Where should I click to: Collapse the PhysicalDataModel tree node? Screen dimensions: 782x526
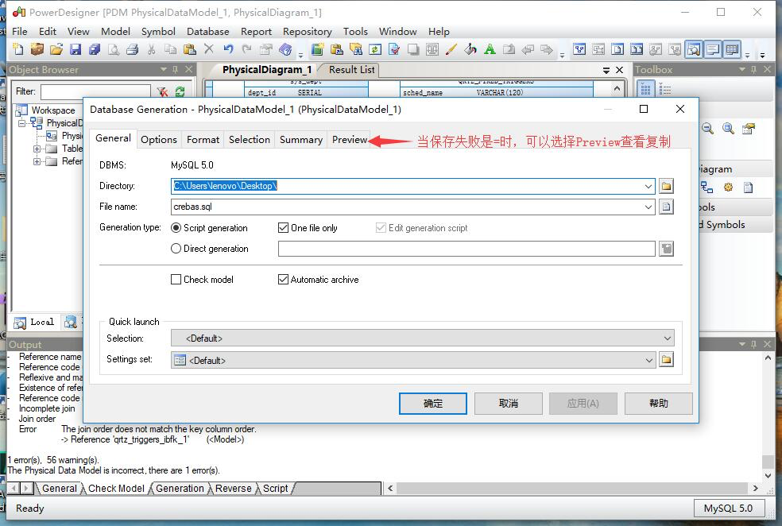(21, 122)
